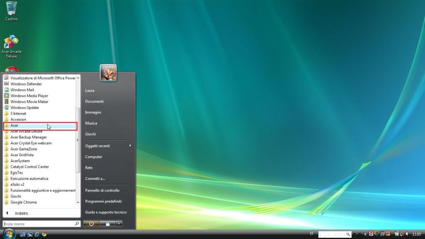Click the volume speaker tray icon

[x=407, y=234]
